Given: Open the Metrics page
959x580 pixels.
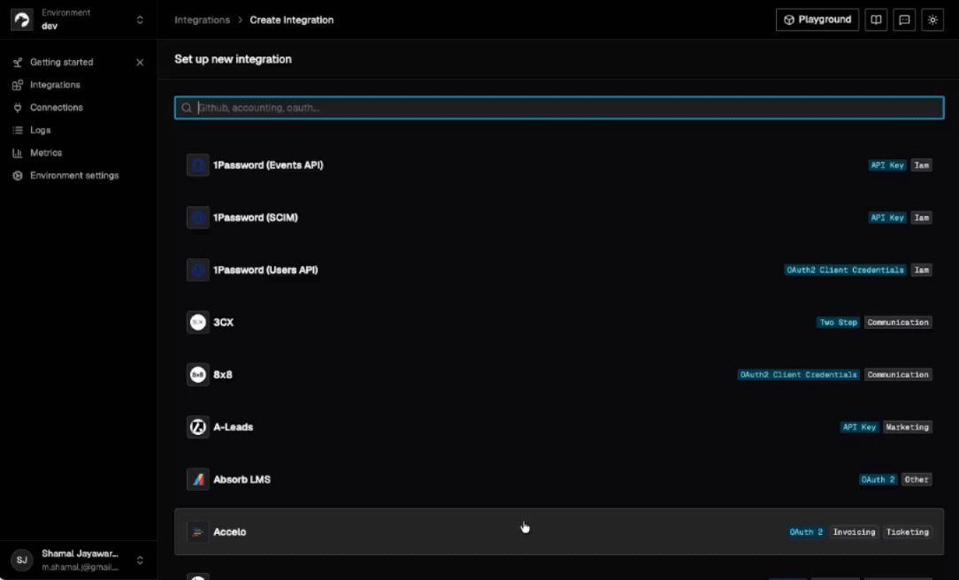Looking at the screenshot, I should point(46,153).
